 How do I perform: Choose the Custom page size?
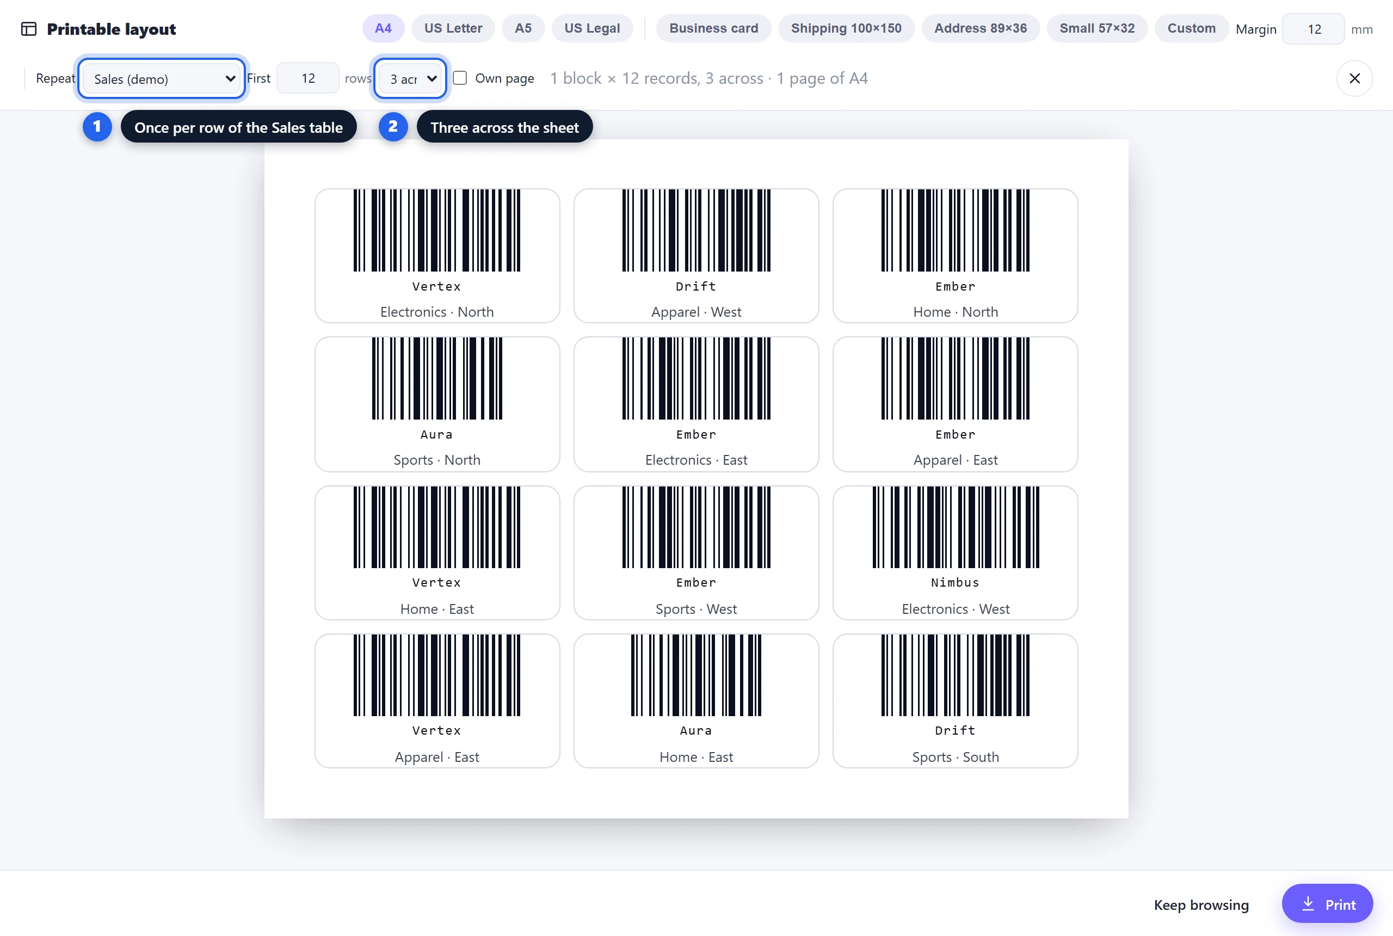click(1191, 28)
